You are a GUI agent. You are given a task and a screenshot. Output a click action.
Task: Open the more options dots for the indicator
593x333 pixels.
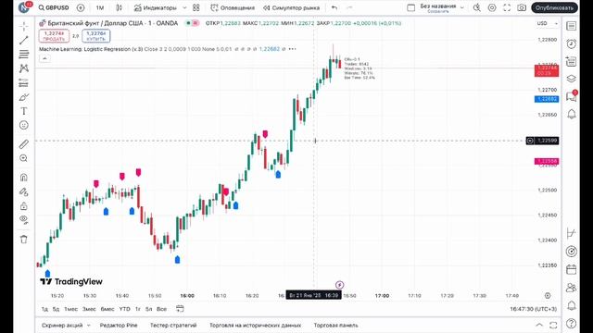[293, 49]
